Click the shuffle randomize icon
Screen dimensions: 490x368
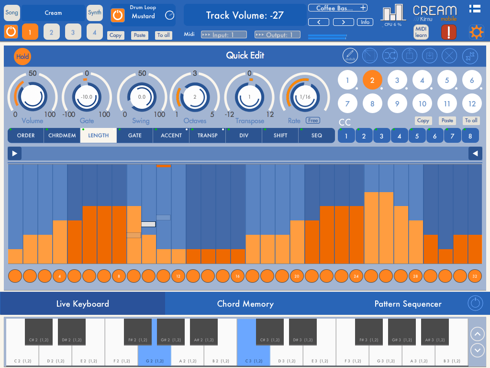[x=390, y=56]
